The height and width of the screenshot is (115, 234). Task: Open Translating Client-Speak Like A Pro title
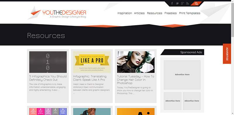pos(90,78)
